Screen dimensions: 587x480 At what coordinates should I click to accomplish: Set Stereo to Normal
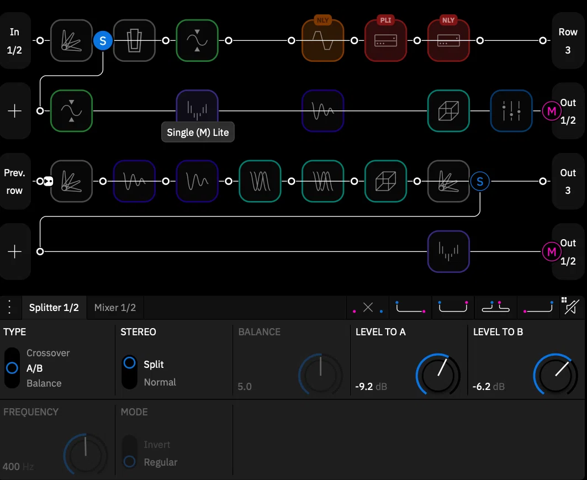[160, 382]
